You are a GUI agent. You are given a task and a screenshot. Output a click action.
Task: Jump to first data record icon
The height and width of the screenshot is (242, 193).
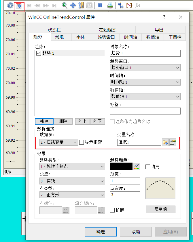(29, 6)
